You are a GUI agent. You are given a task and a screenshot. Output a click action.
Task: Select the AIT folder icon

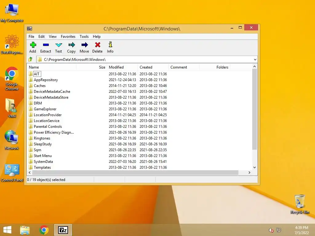coord(30,74)
